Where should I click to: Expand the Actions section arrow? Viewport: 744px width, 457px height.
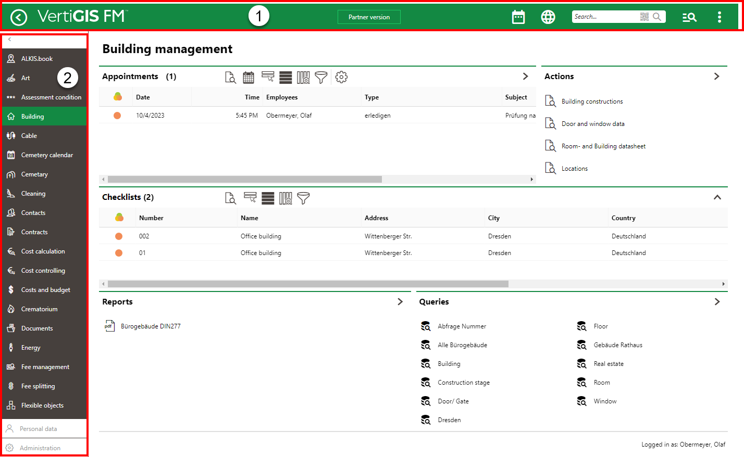[716, 77]
